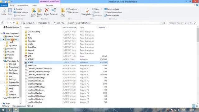Open GOG Games in the navigation tree
The image size is (199, 112).
[13, 73]
